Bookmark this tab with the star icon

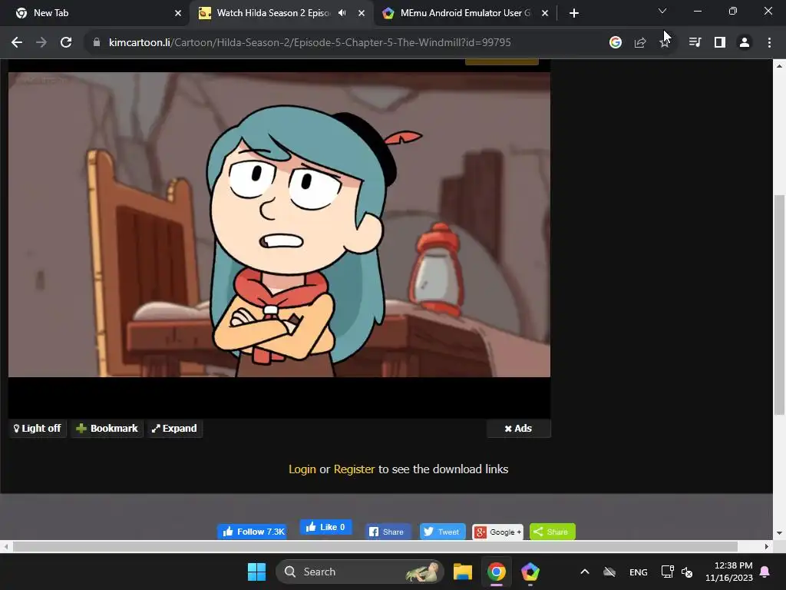click(x=665, y=43)
